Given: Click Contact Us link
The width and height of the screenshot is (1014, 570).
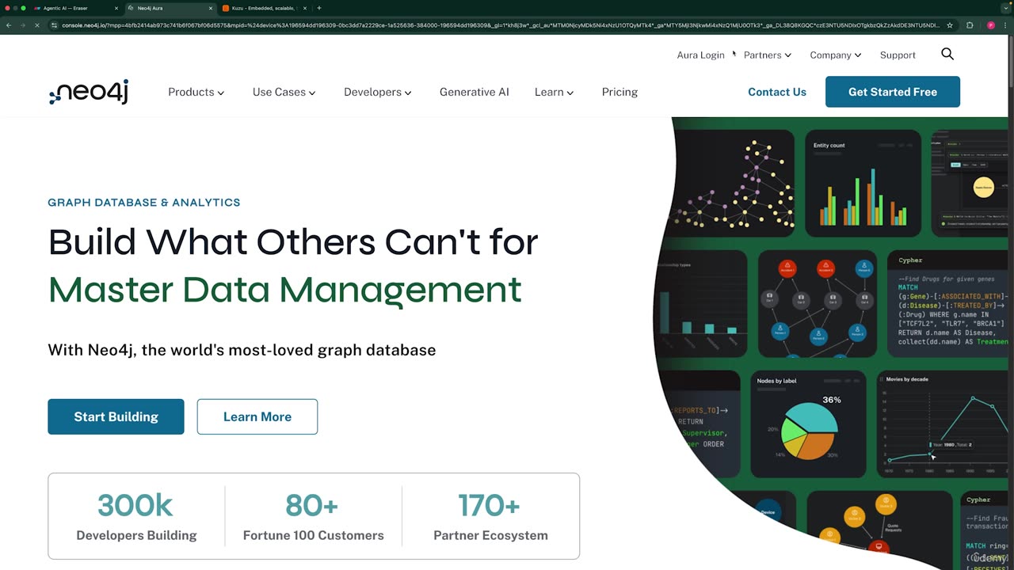Looking at the screenshot, I should click(777, 92).
